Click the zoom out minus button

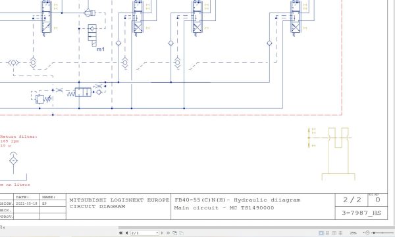(x=367, y=232)
